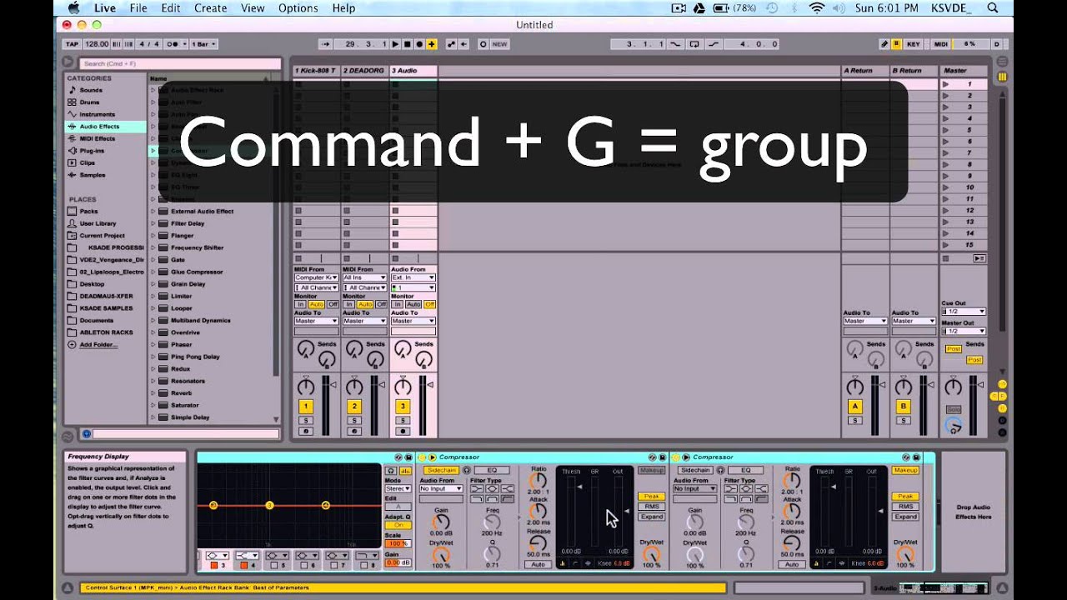Expand the Reverb folder
Viewport: 1067px width, 600px height.
pyautogui.click(x=153, y=392)
